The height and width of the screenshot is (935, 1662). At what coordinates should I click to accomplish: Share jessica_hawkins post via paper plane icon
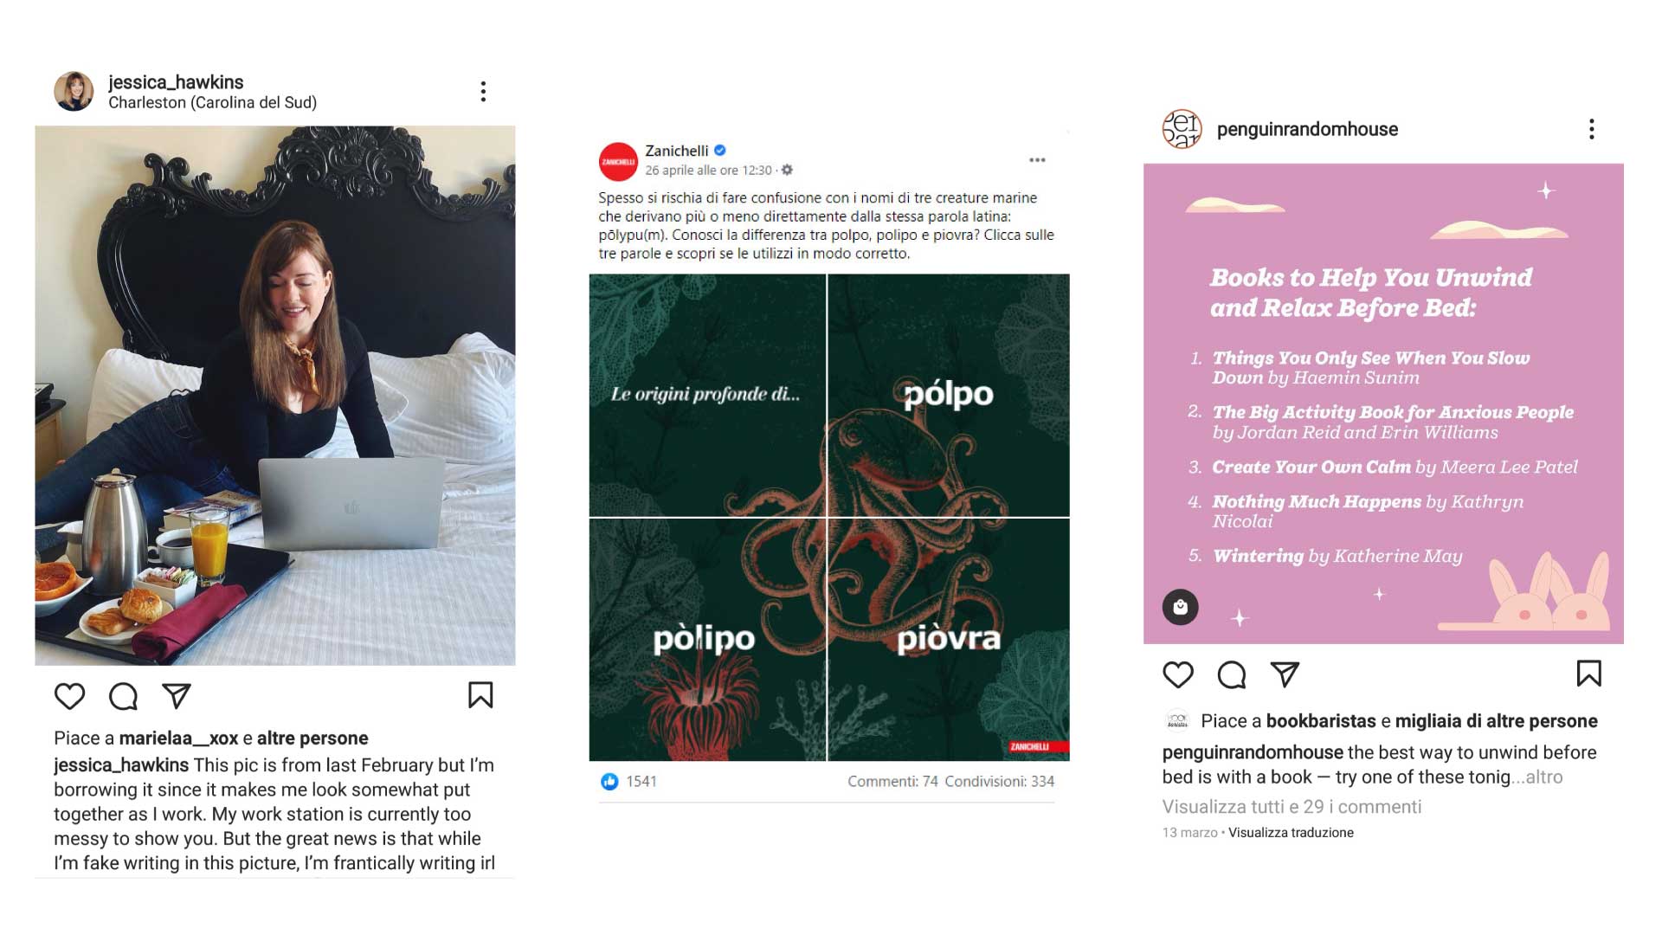click(176, 696)
